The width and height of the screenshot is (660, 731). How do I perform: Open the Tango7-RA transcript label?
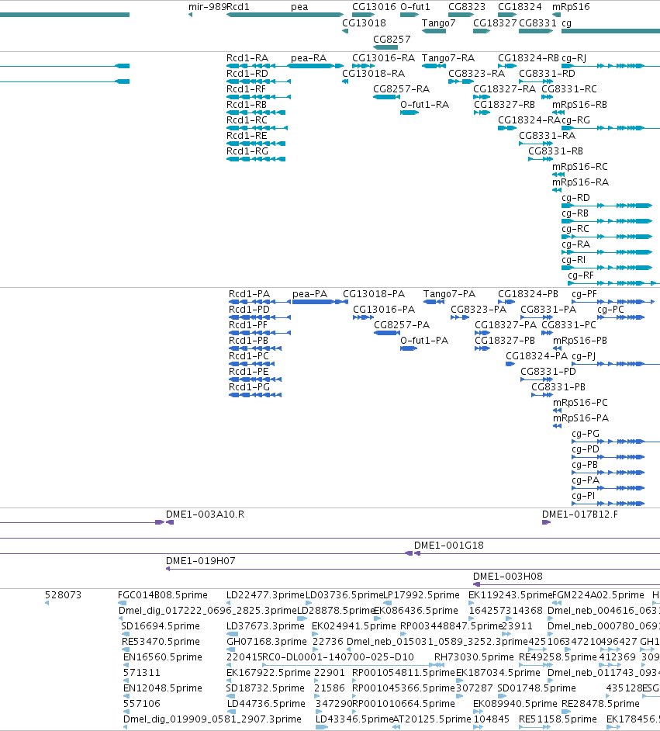click(x=447, y=57)
